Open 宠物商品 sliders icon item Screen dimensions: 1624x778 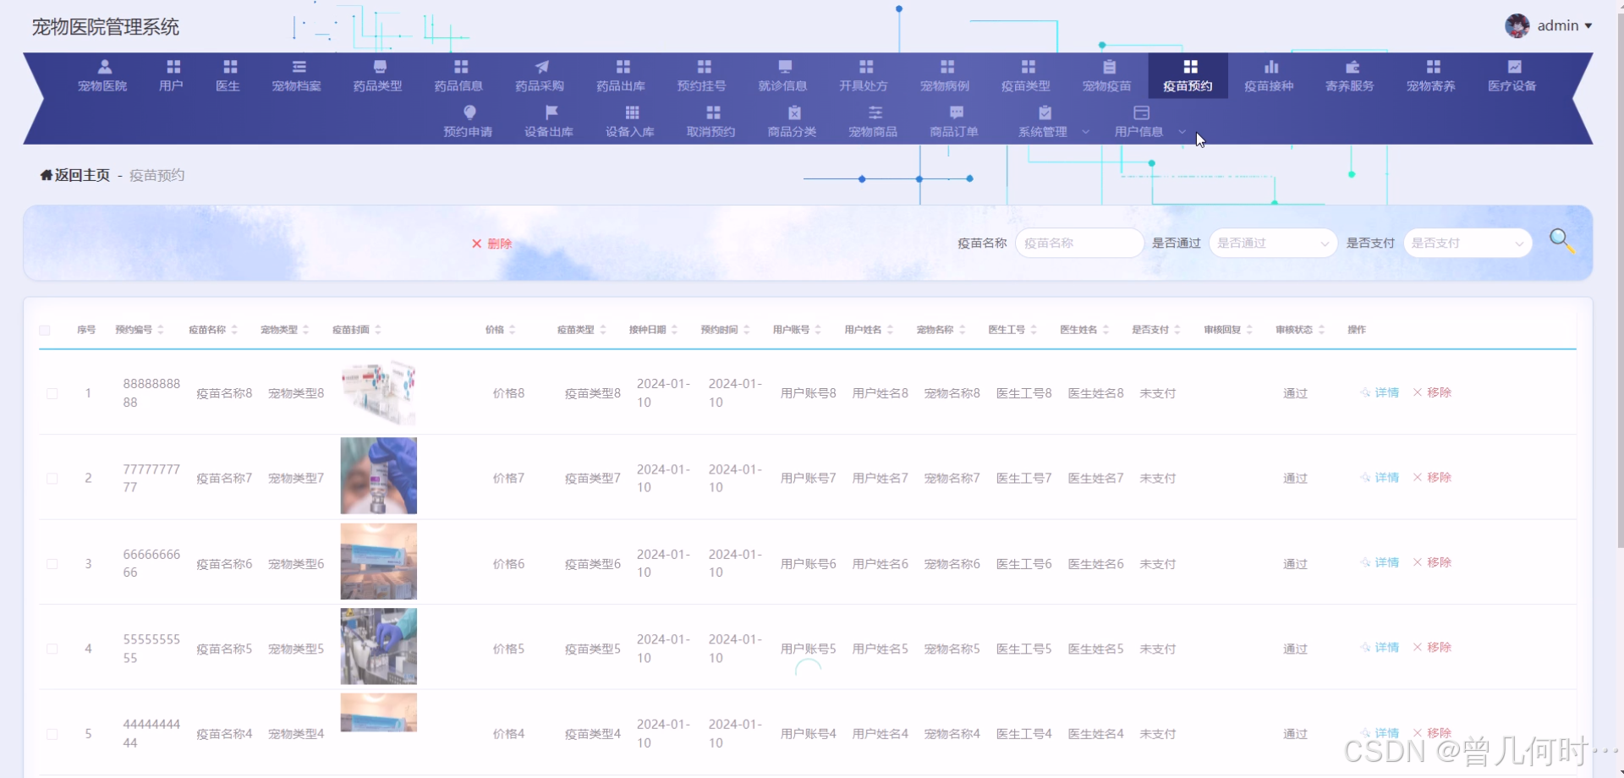pos(874,122)
